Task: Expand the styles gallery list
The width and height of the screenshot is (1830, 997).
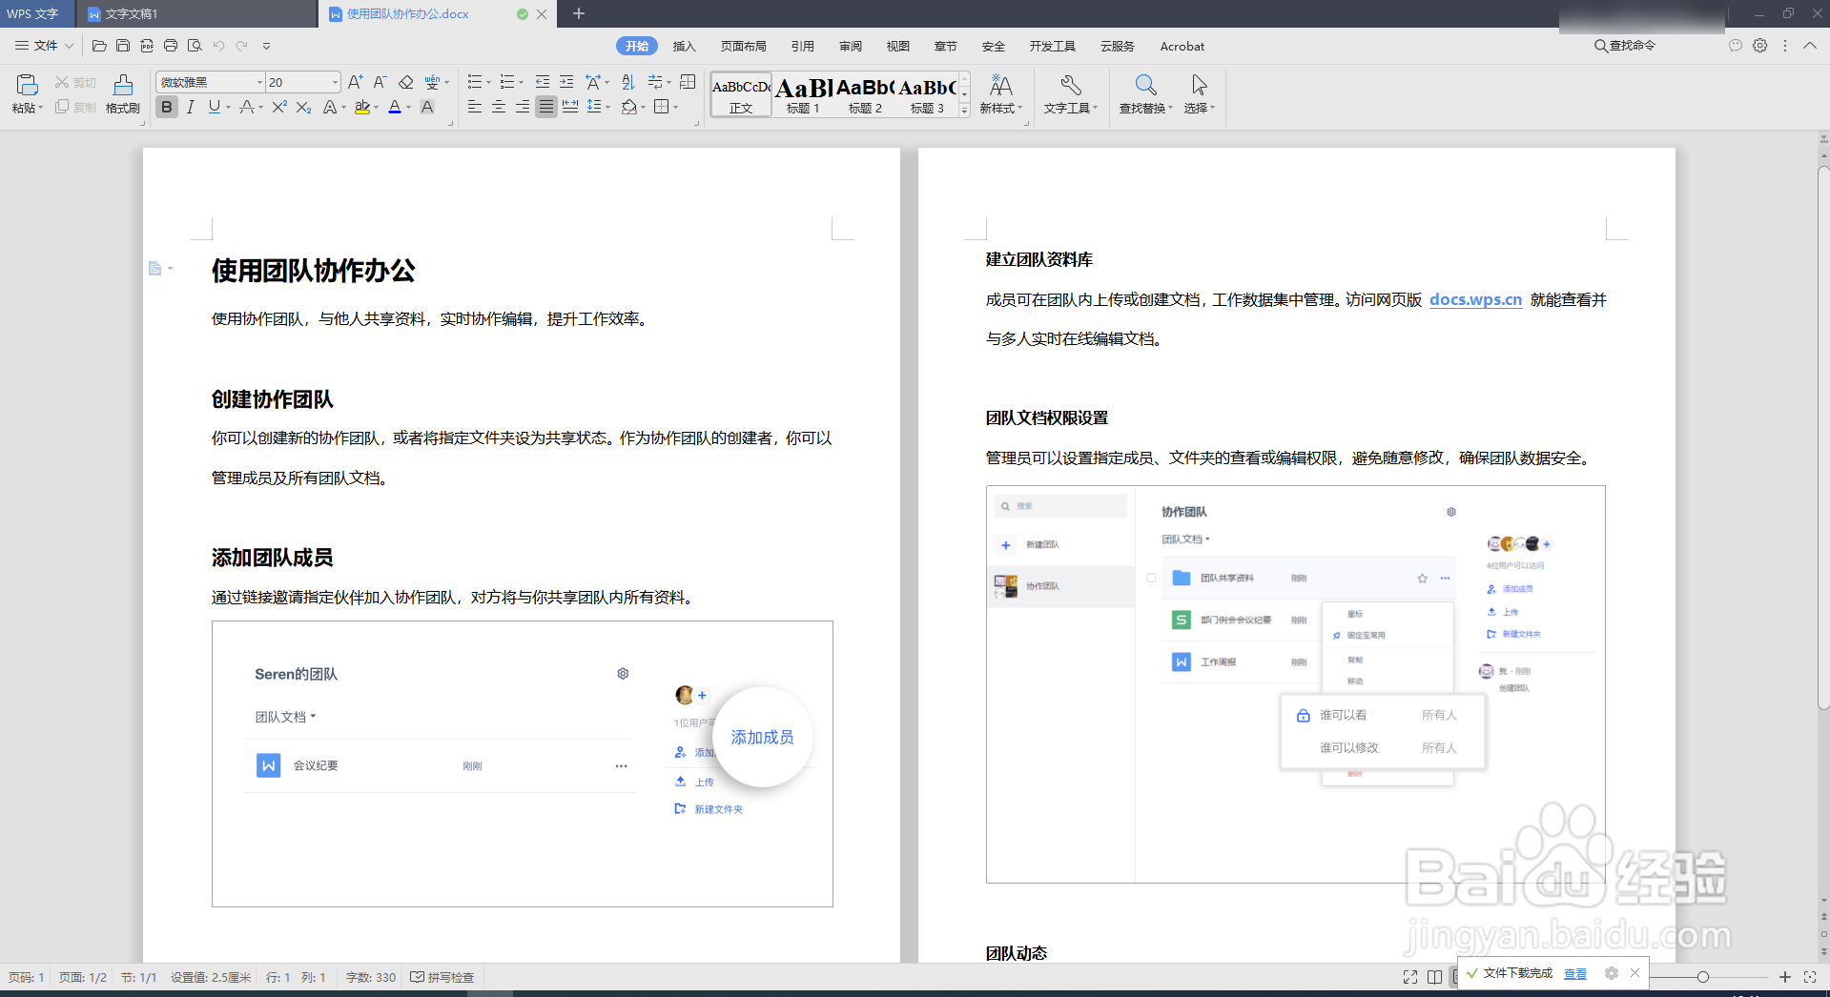Action: coord(964,111)
